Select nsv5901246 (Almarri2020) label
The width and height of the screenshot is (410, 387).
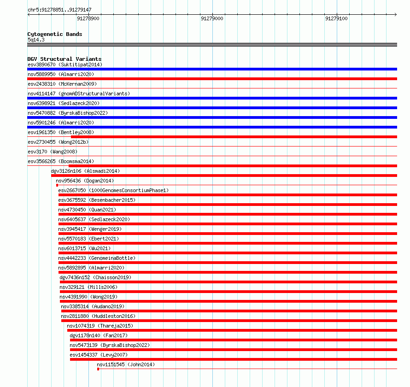coord(61,123)
